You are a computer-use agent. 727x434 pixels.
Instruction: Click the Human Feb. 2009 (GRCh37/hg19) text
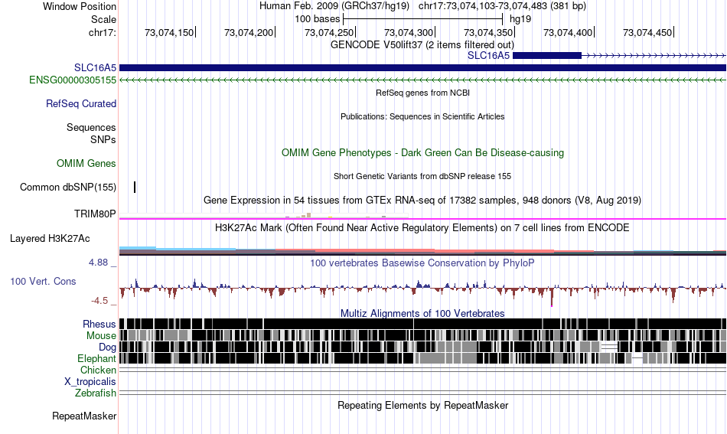[334, 6]
